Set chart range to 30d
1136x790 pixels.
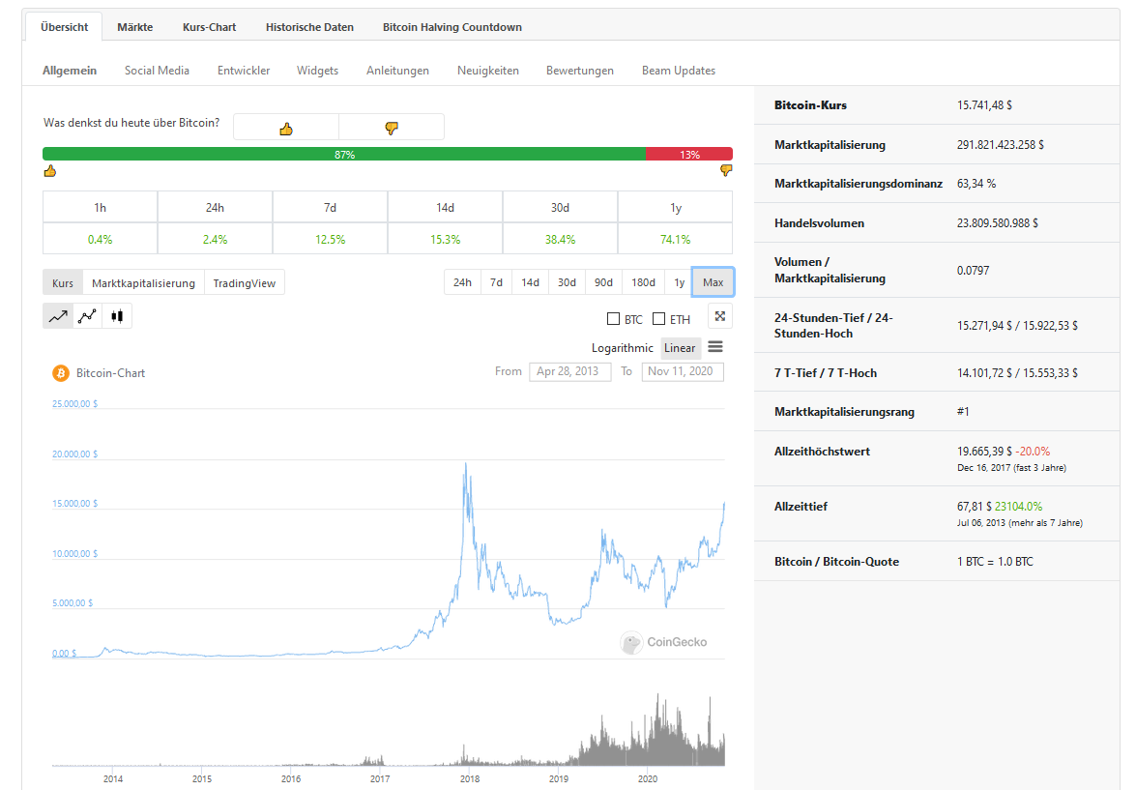(568, 282)
